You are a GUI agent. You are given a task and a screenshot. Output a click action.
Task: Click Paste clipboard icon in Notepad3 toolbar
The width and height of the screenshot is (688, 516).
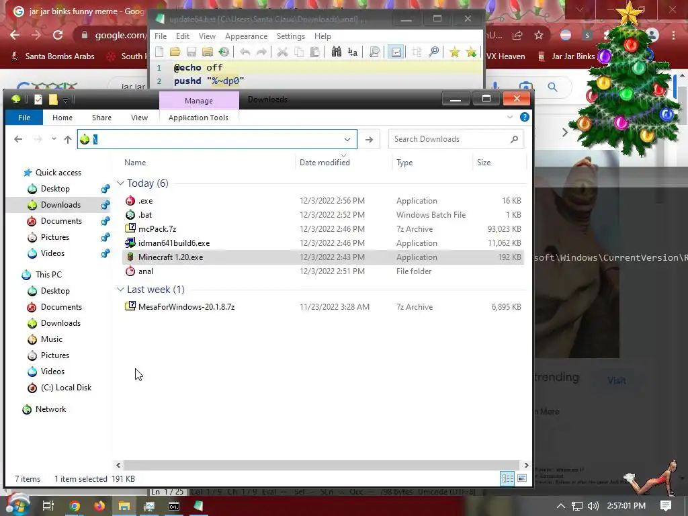click(314, 52)
